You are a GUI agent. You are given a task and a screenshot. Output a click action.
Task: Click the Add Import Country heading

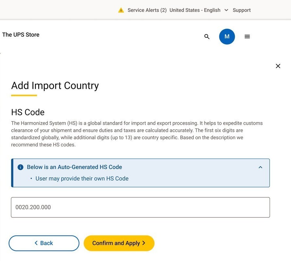(55, 86)
